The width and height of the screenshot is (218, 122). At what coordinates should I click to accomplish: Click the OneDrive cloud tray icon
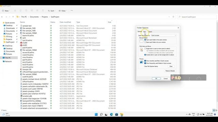[190, 115]
